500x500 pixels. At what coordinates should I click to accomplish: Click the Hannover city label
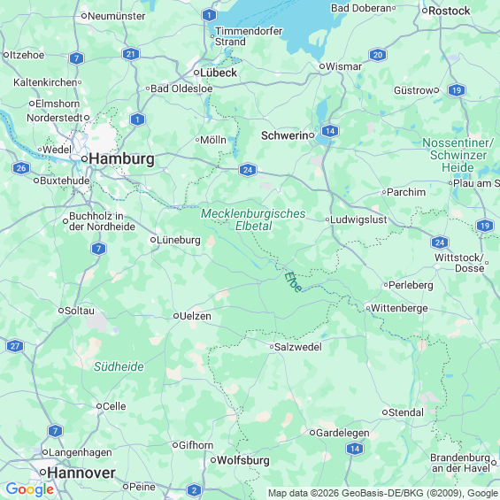pyautogui.click(x=81, y=473)
